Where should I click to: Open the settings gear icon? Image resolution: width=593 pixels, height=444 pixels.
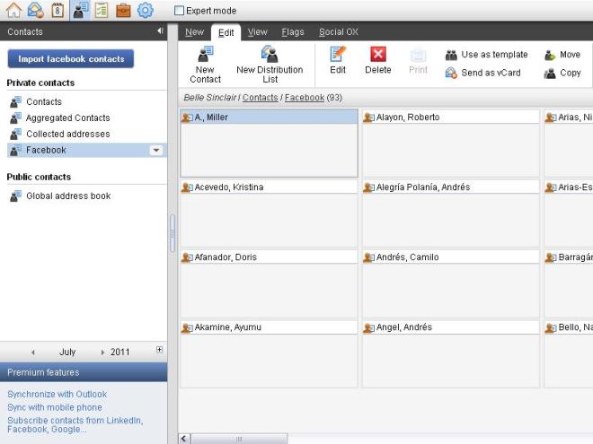click(x=145, y=11)
